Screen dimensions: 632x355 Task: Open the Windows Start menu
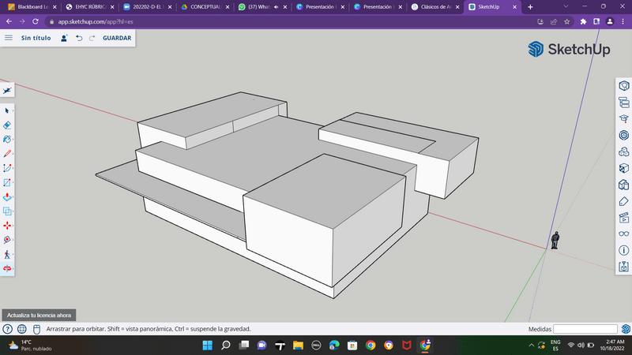tap(208, 346)
